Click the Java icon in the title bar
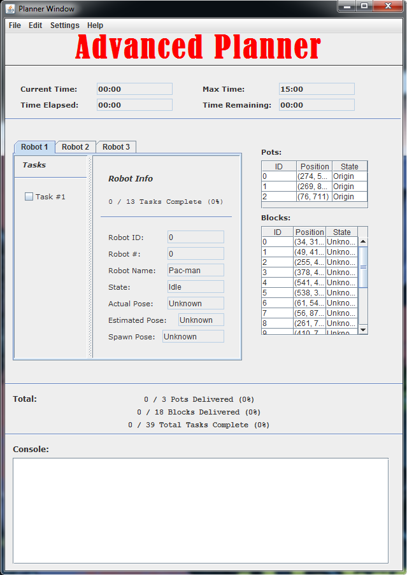The width and height of the screenshot is (407, 575). (x=10, y=8)
